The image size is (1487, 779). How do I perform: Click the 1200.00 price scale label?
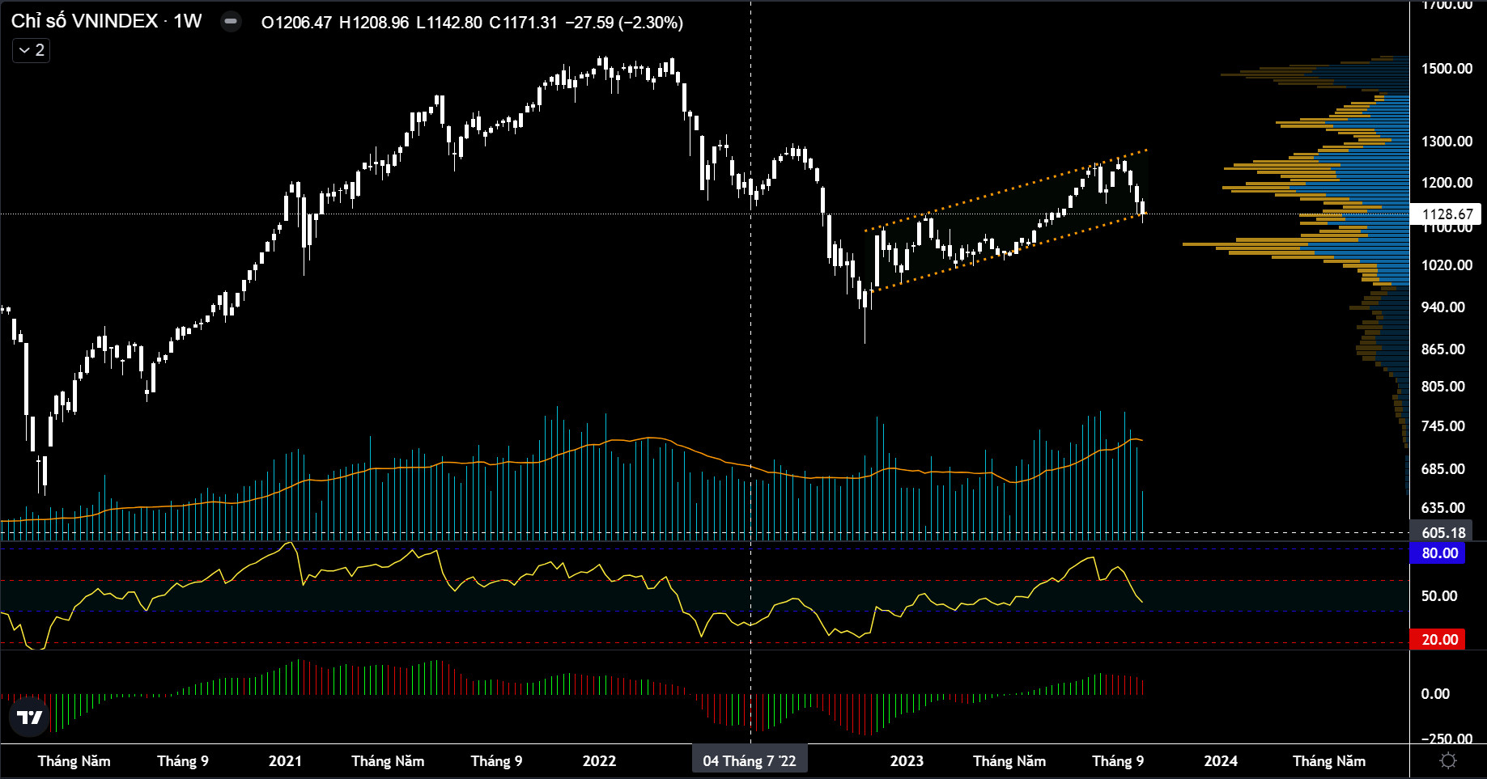pyautogui.click(x=1447, y=183)
